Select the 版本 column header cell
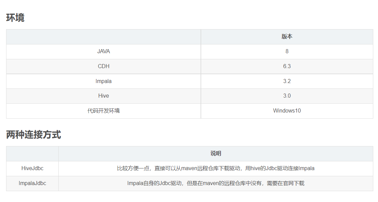The height and width of the screenshot is (202, 378). 287,37
